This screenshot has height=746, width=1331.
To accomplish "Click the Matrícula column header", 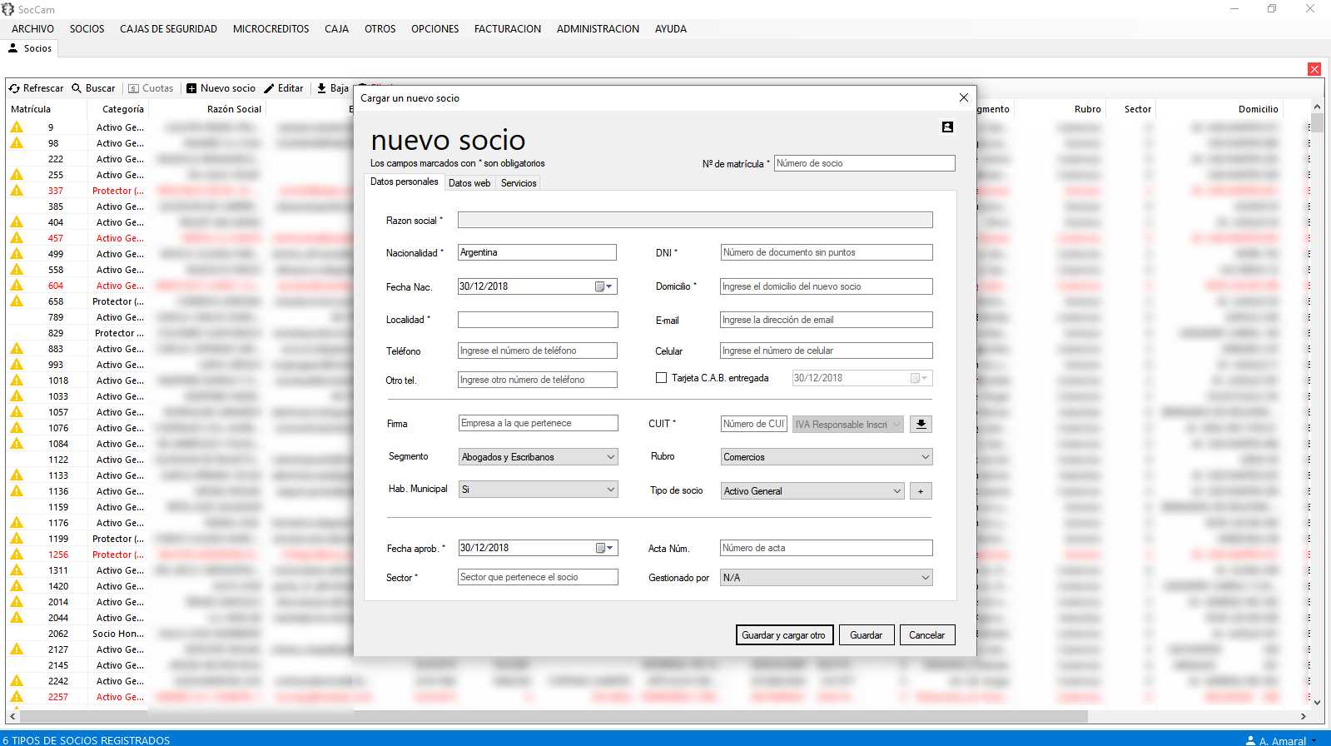I will [x=31, y=109].
